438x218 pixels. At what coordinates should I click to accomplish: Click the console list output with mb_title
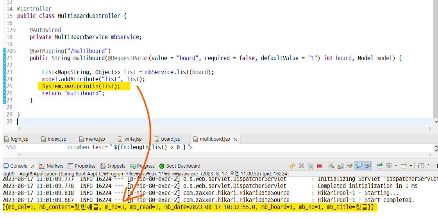pos(188,207)
